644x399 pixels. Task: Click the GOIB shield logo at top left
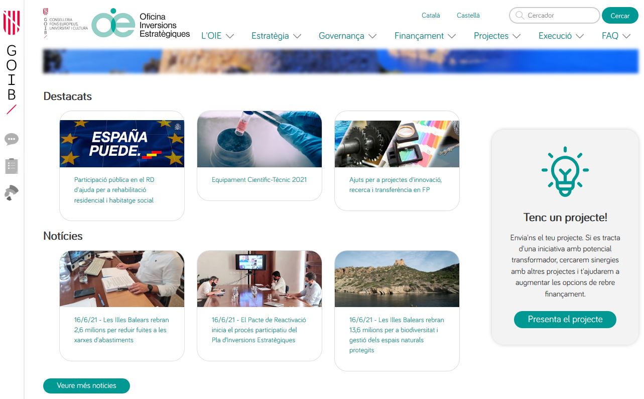(12, 23)
